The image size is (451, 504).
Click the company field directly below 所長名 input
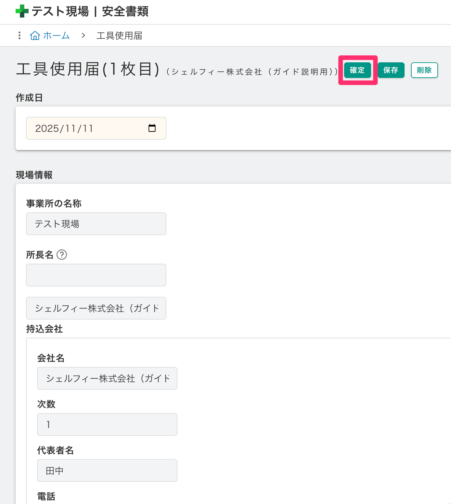(96, 308)
